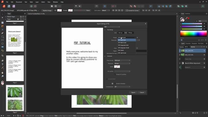Select the Table tool
The image size is (208, 117).
point(2,26)
